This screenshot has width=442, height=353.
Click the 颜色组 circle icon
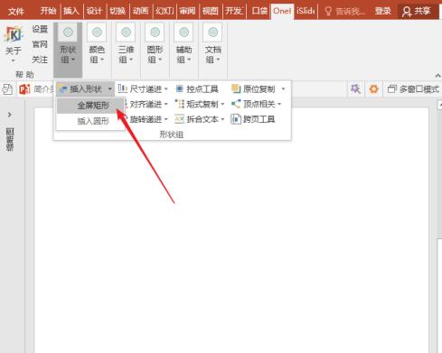pos(97,32)
